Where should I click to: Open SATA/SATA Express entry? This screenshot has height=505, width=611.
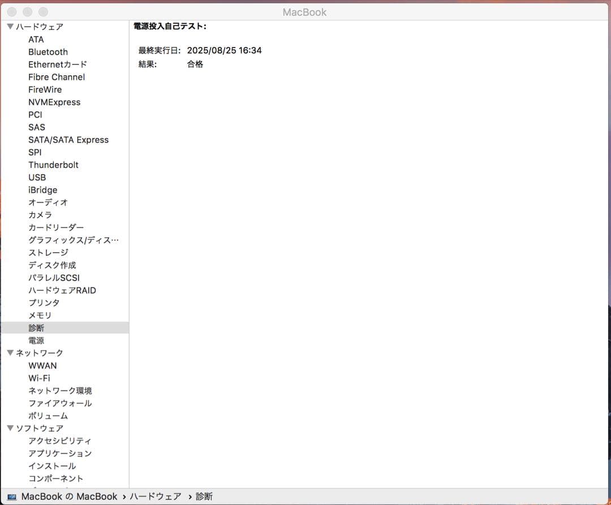pyautogui.click(x=68, y=140)
